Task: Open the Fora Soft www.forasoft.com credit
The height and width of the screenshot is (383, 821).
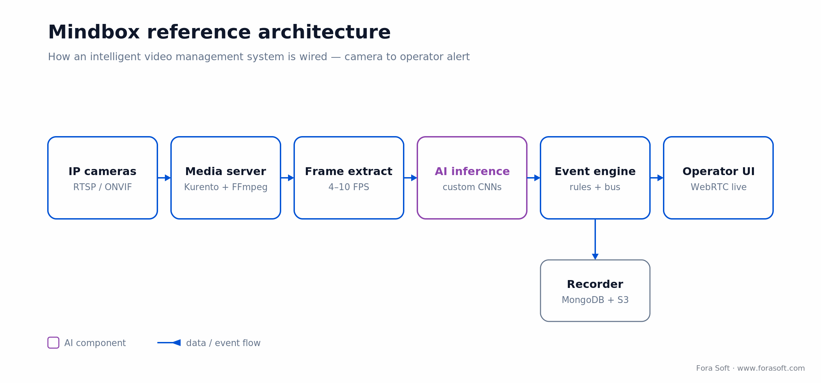Action: point(751,368)
